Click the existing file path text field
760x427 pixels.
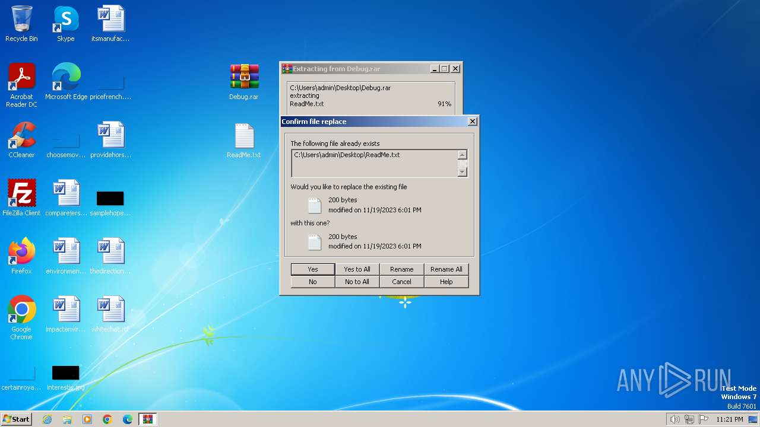click(x=375, y=163)
